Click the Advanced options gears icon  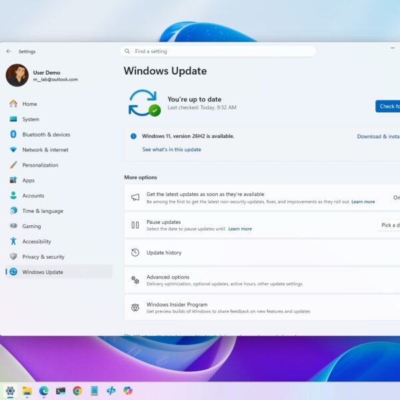[x=135, y=280]
